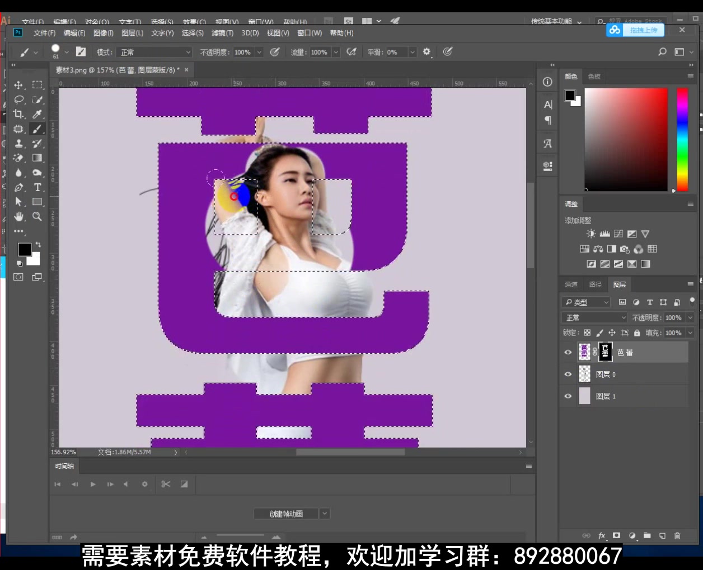Open the blend mode dropdown
Viewport: 703px width, 570px height.
pos(594,317)
